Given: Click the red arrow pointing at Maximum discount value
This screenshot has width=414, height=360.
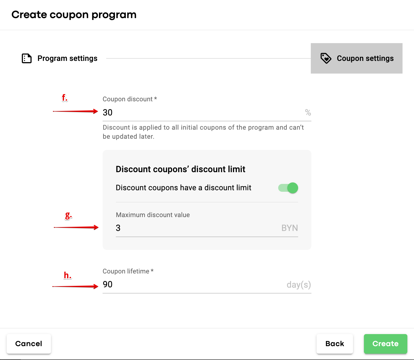Looking at the screenshot, I should (x=76, y=227).
